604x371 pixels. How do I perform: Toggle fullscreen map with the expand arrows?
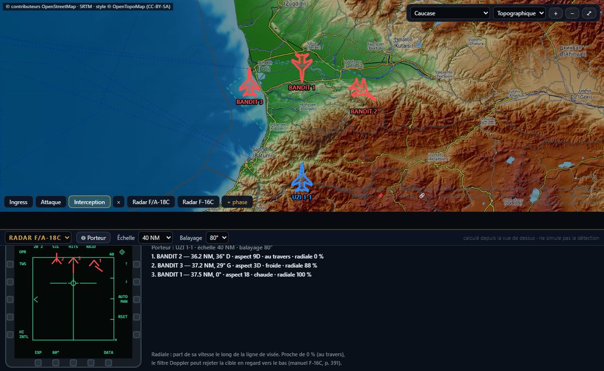pos(589,13)
